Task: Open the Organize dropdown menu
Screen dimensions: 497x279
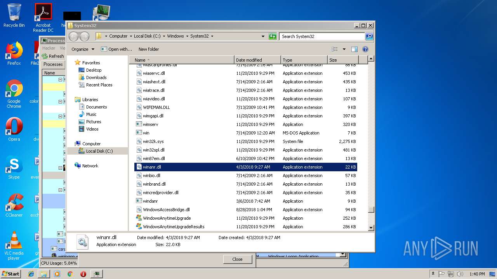Action: tap(83, 49)
